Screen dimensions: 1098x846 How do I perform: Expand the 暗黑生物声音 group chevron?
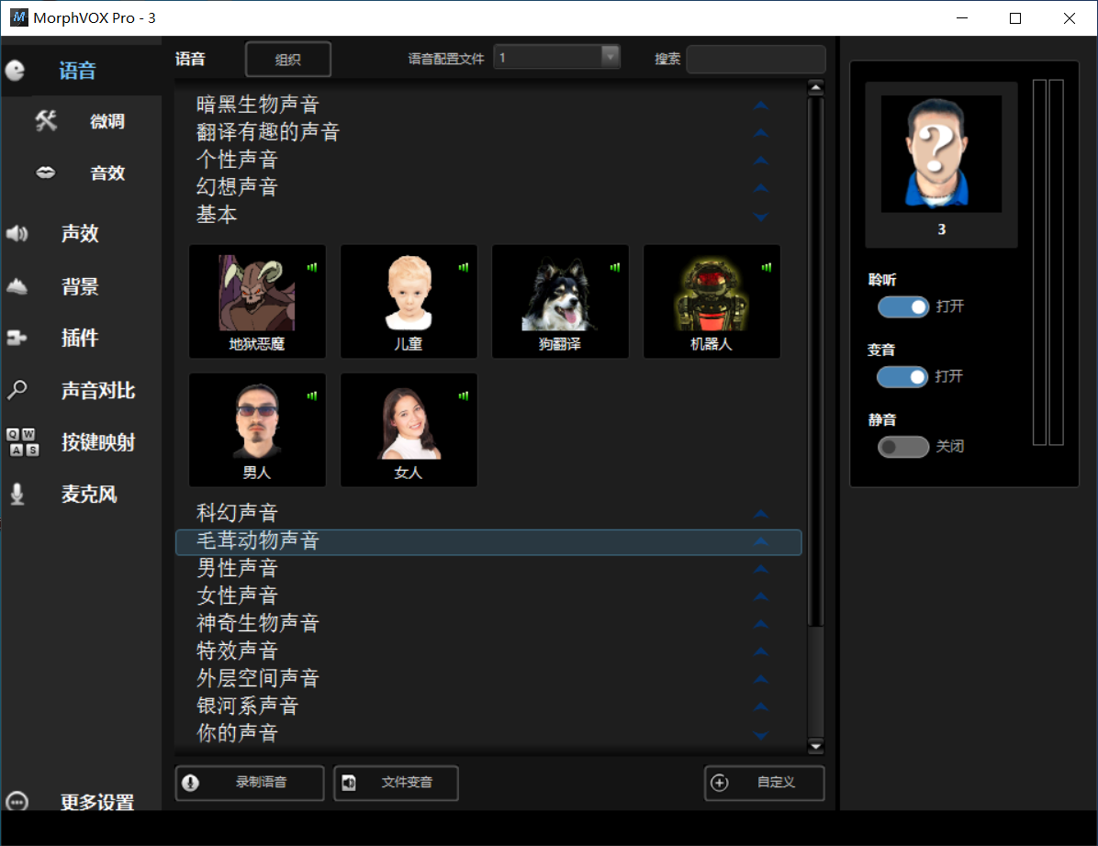761,106
